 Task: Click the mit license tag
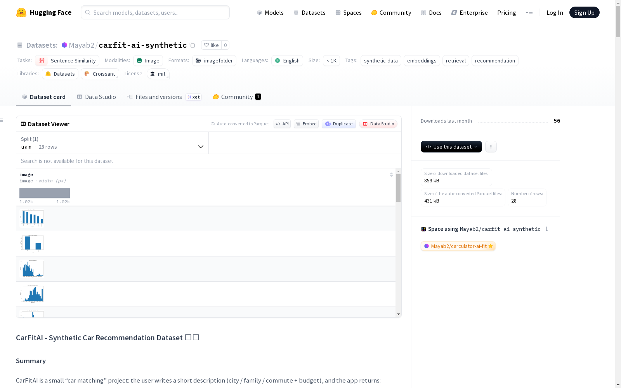(x=158, y=74)
